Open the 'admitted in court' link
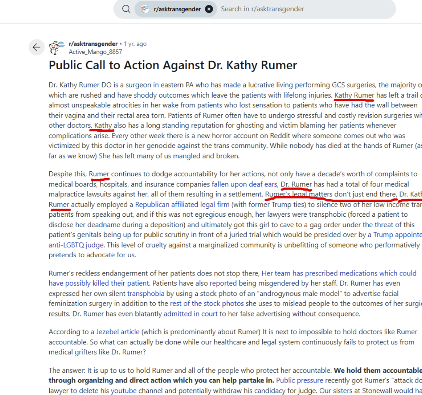422x395 pixels. point(190,314)
